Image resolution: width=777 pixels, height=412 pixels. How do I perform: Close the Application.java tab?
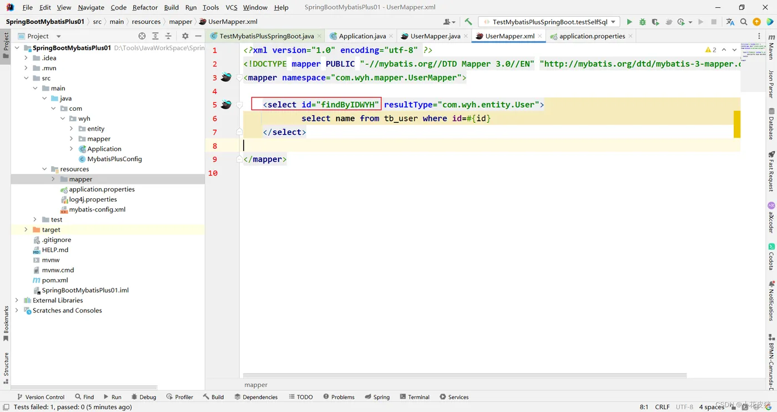pyautogui.click(x=391, y=36)
